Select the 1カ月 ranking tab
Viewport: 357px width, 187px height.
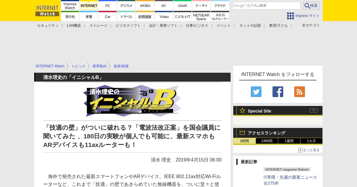point(311,141)
